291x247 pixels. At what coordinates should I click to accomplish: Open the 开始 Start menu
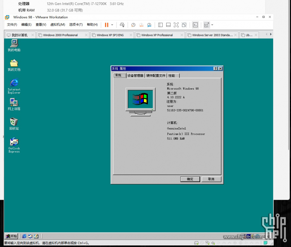[11, 236]
